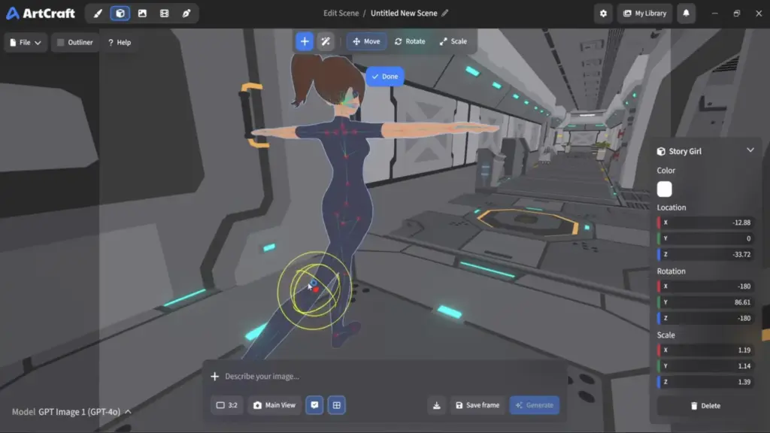770x433 pixels.
Task: Collapse the Story Girl properties panel
Action: pyautogui.click(x=750, y=150)
